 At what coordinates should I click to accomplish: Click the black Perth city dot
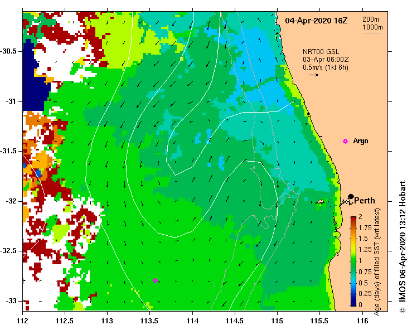click(351, 196)
